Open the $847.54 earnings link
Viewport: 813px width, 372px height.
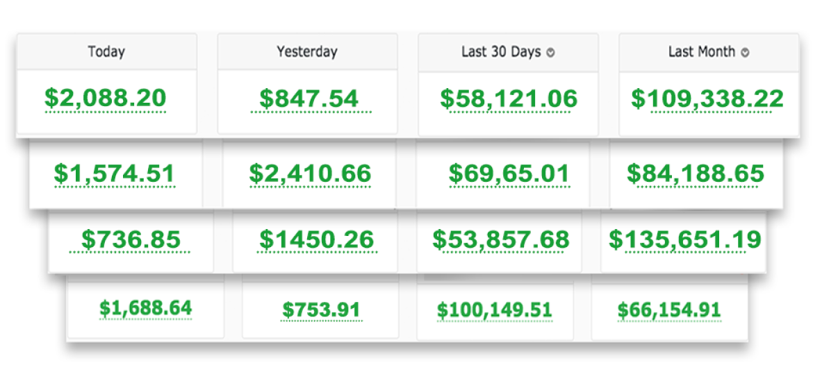pos(309,99)
